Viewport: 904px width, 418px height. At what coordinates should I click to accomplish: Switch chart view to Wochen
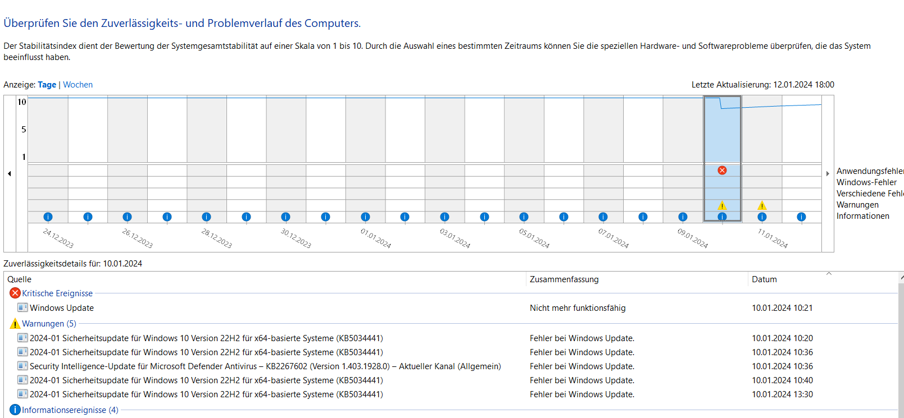click(x=78, y=85)
